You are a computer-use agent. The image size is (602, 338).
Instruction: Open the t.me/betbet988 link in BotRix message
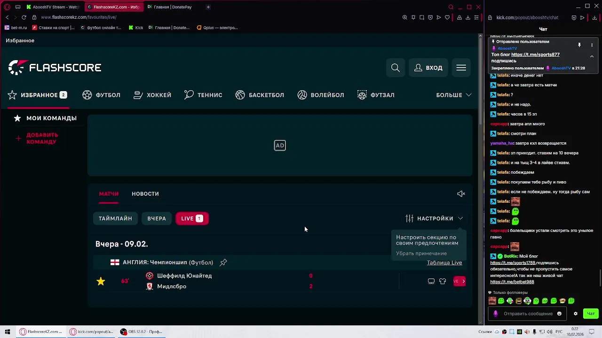tap(512, 282)
